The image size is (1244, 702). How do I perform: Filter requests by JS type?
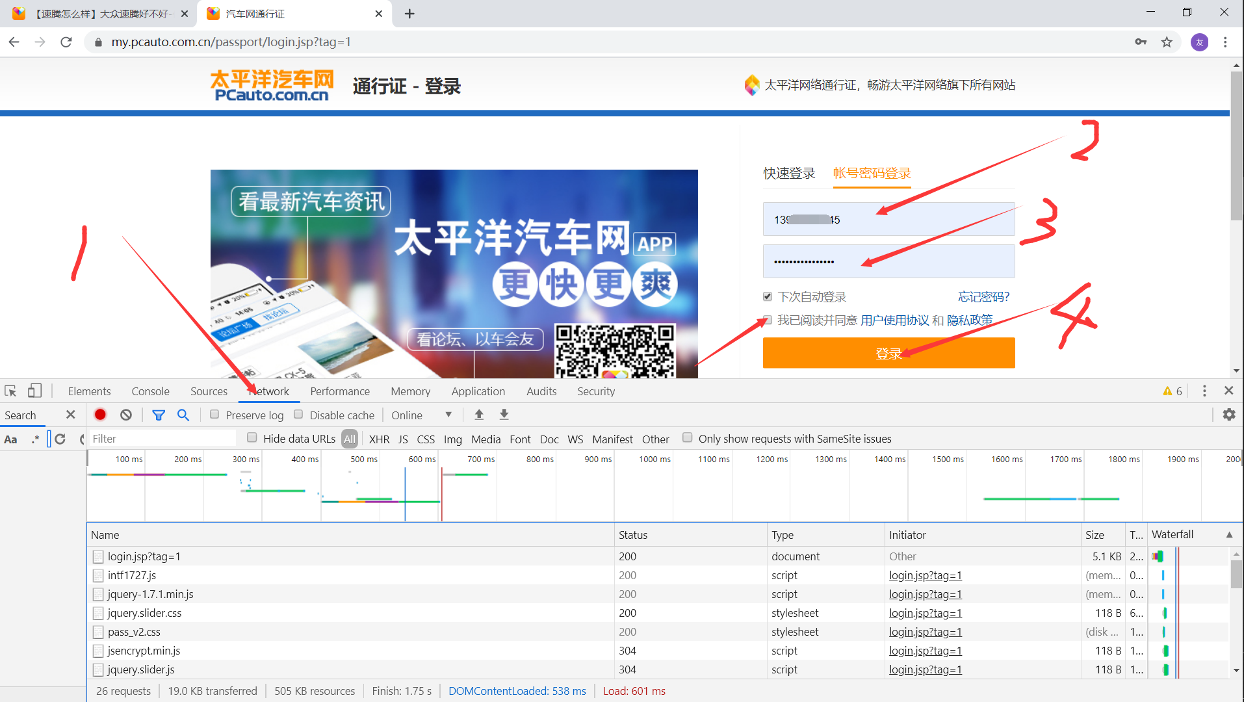tap(403, 439)
